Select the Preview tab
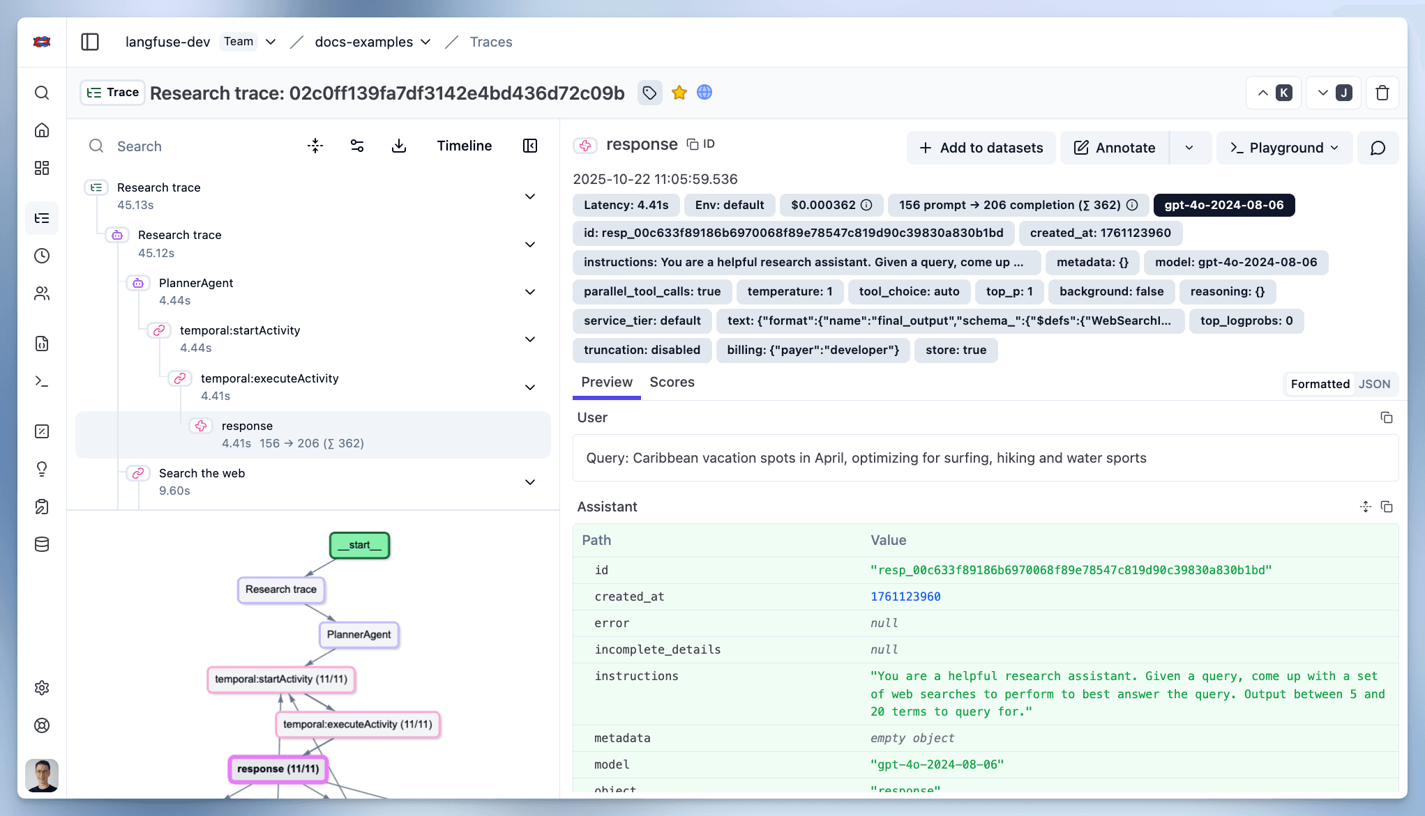The width and height of the screenshot is (1425, 816). coord(606,382)
